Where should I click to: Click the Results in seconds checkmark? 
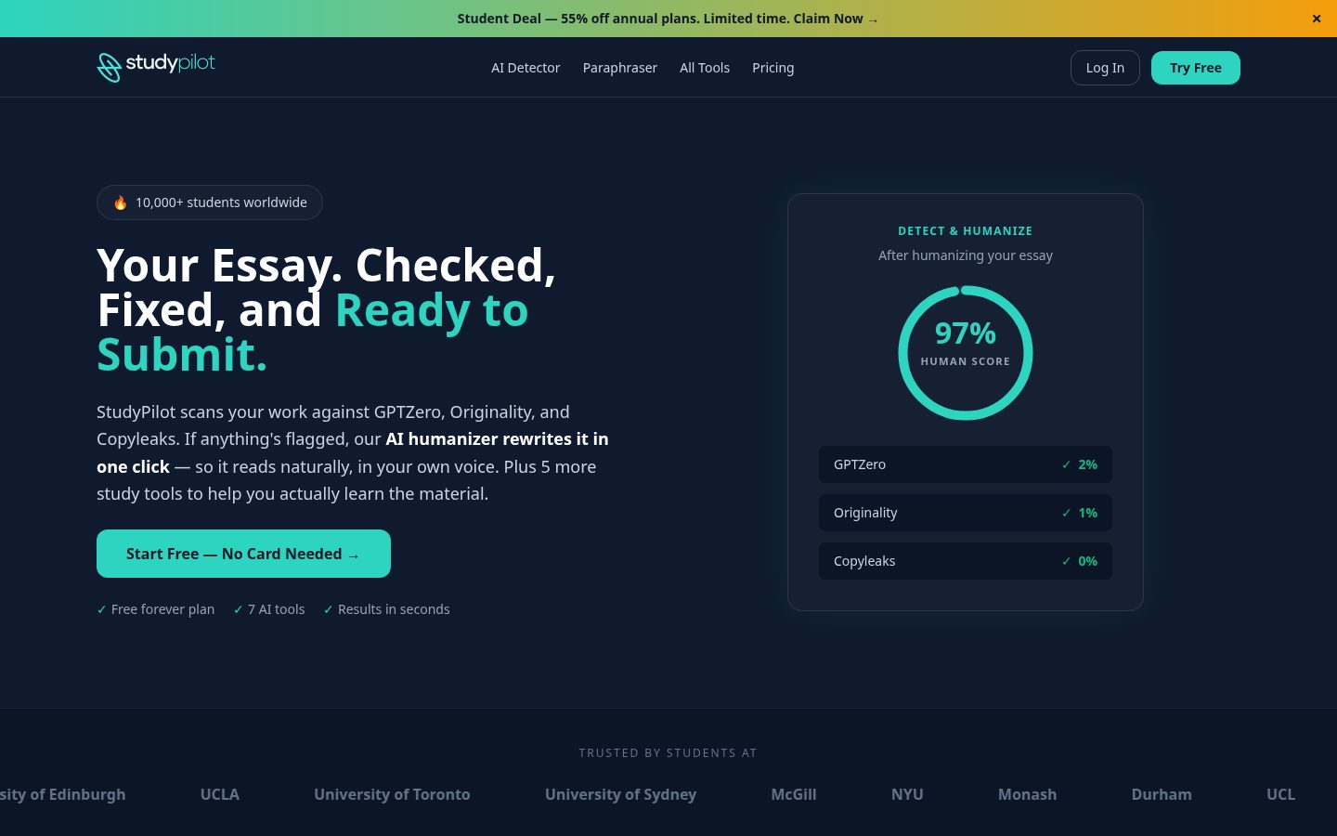(x=328, y=609)
